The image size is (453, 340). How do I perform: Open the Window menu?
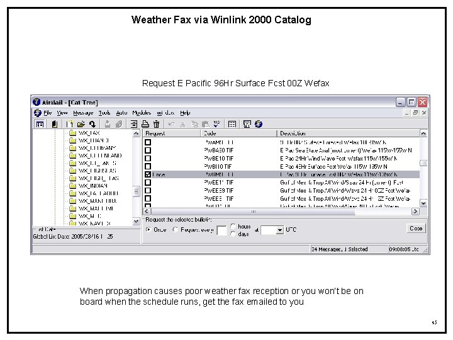coord(165,113)
